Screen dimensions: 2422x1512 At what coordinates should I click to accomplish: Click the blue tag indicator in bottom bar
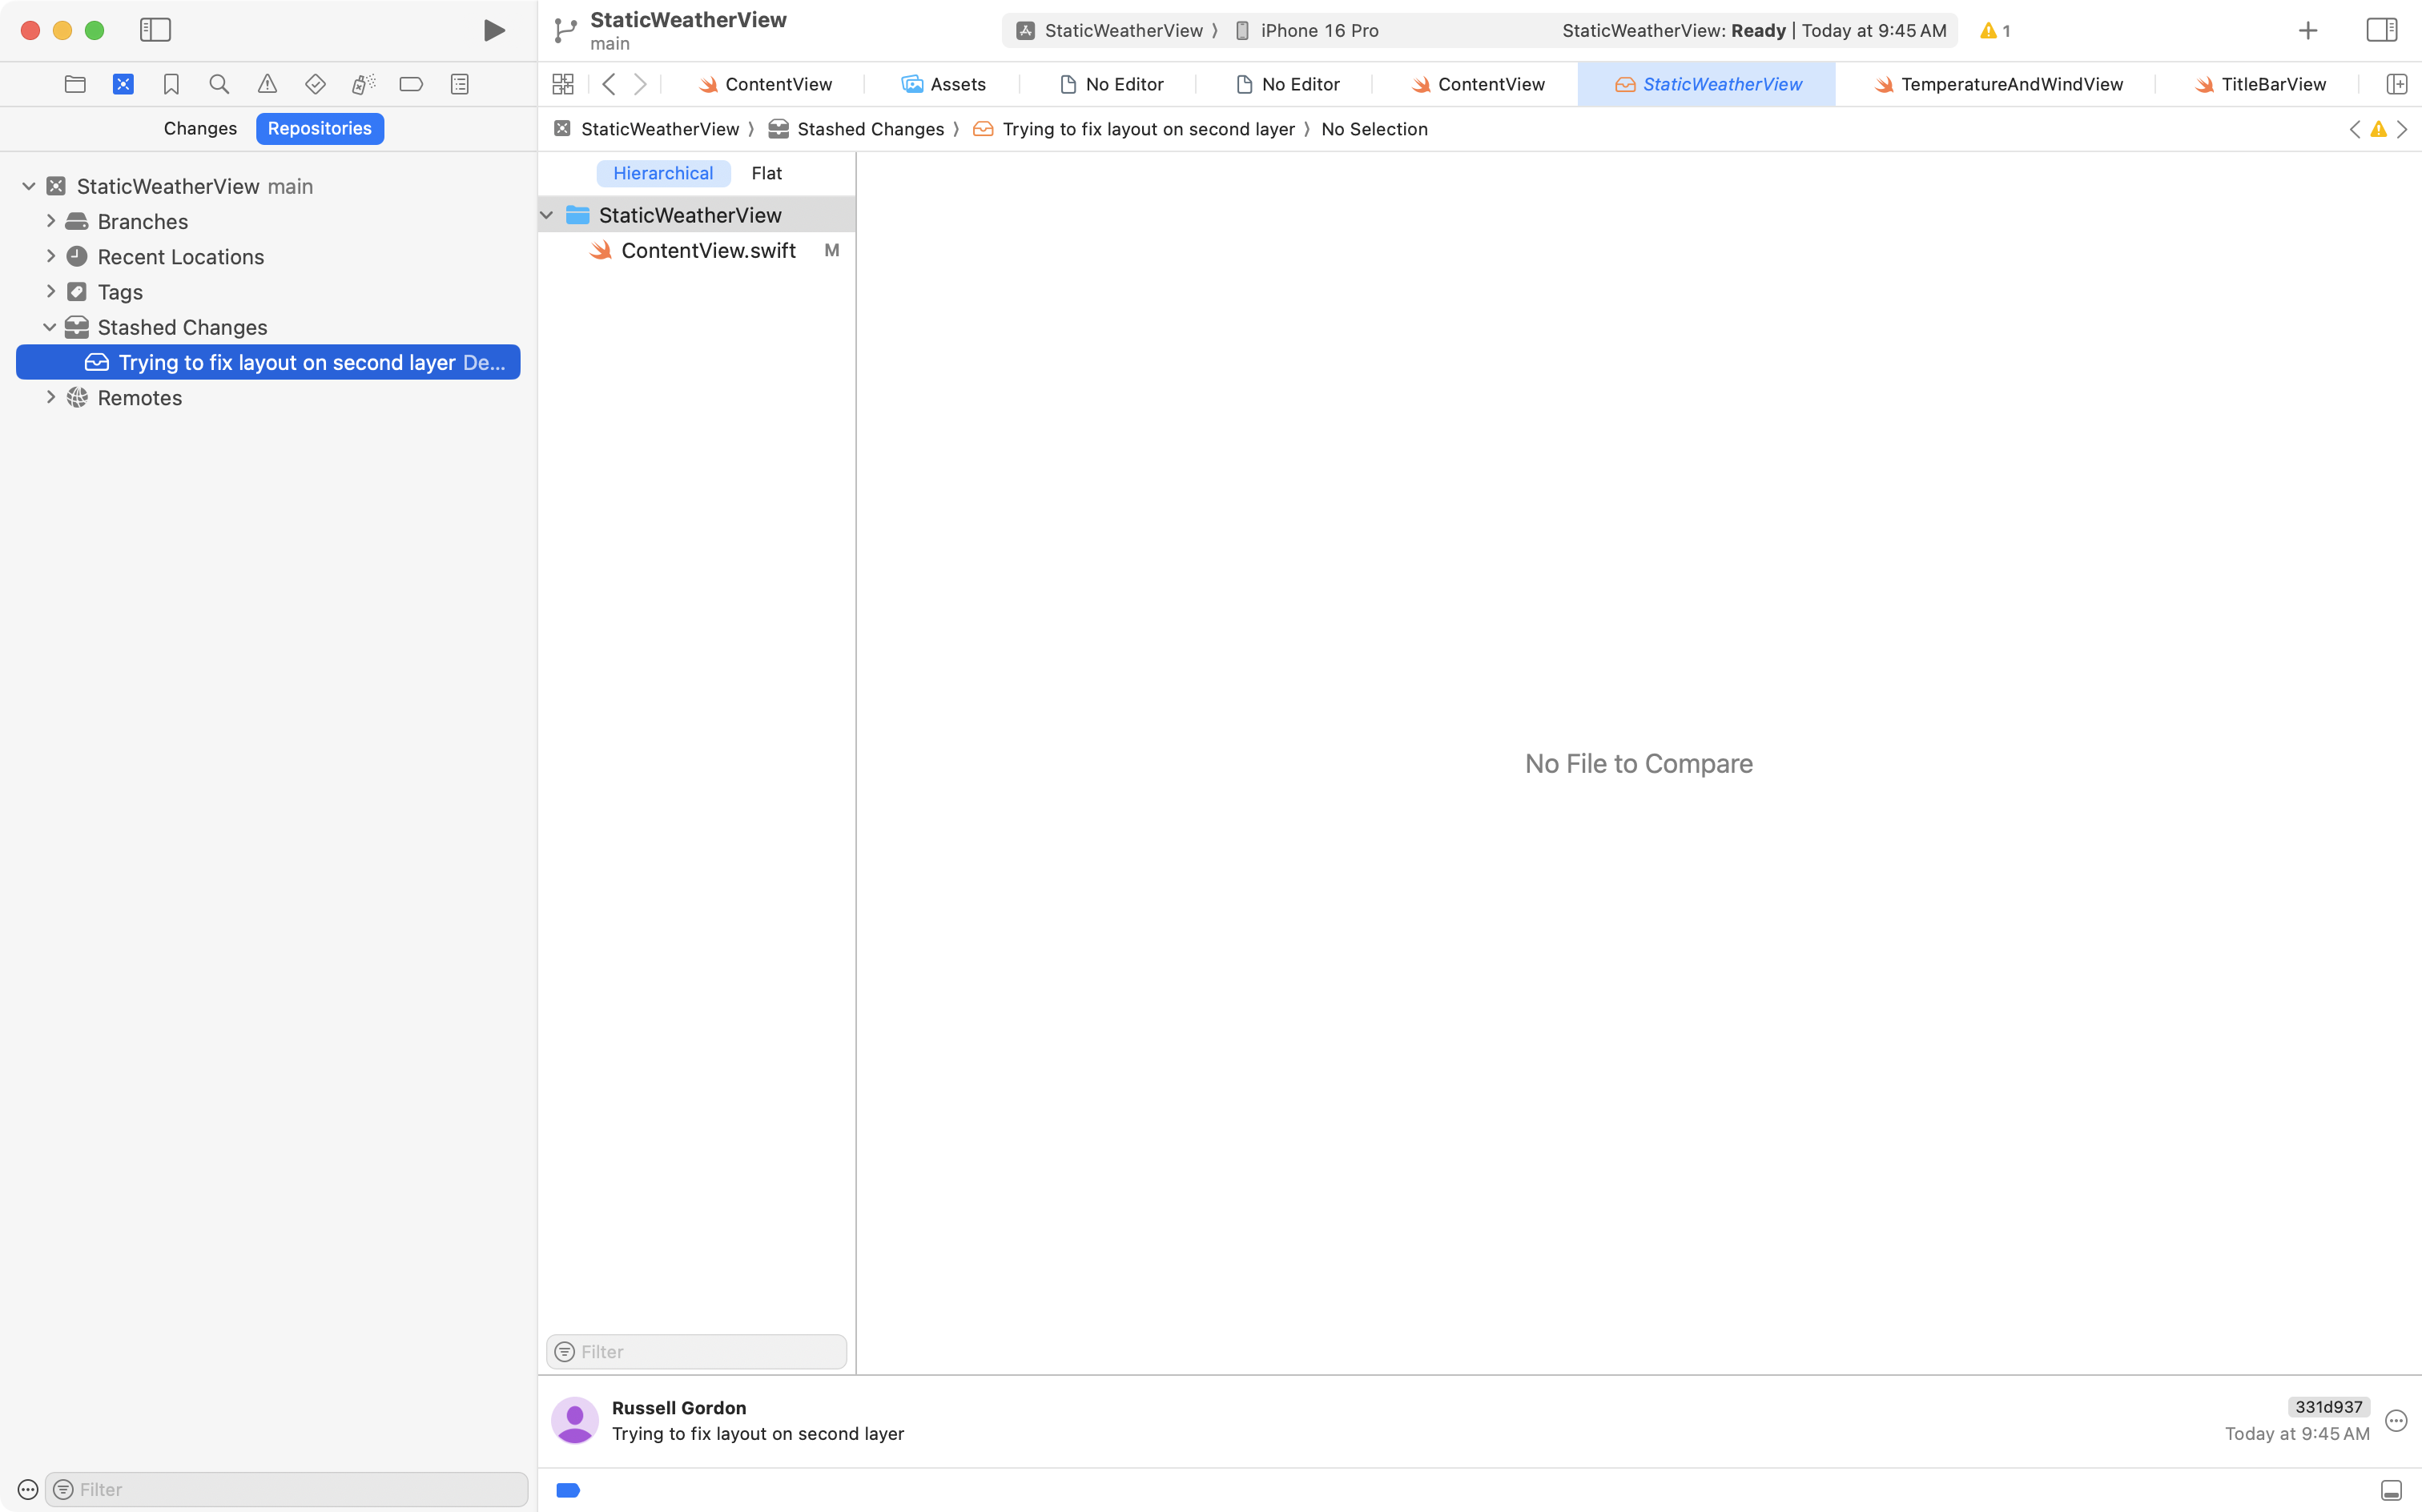tap(568, 1490)
